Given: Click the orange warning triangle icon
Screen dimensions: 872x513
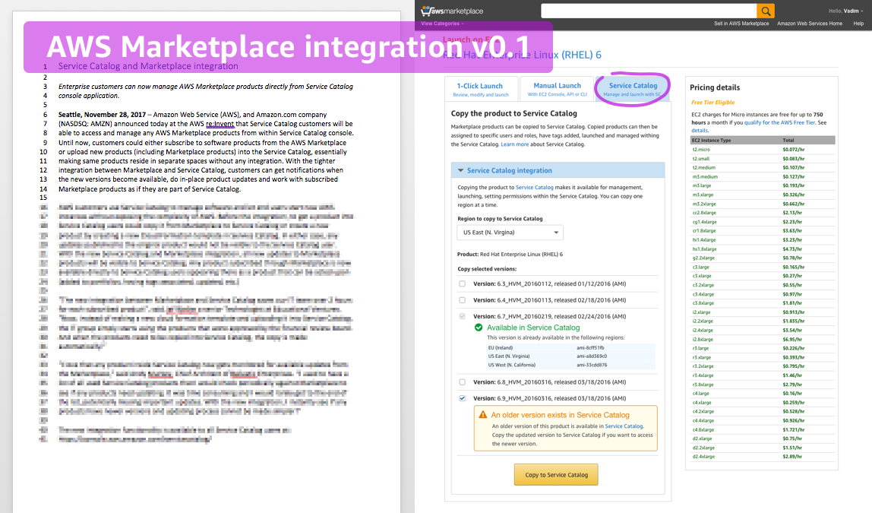Looking at the screenshot, I should 483,415.
